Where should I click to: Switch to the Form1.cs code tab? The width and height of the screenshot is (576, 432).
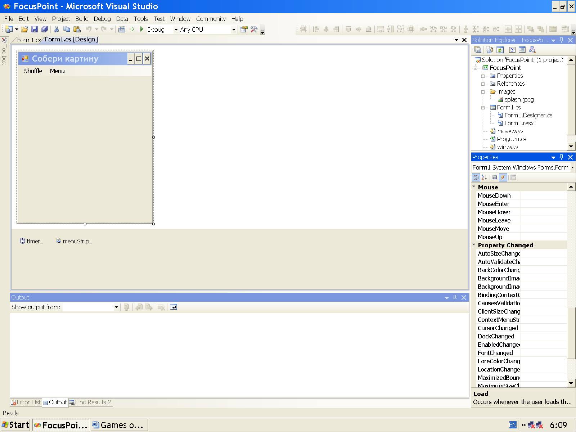tap(28, 40)
